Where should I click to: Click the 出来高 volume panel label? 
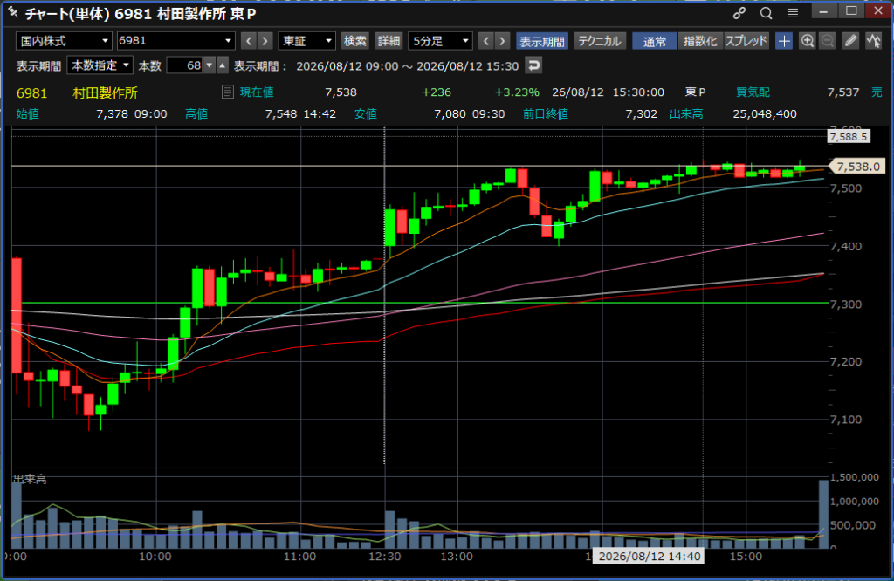30,479
